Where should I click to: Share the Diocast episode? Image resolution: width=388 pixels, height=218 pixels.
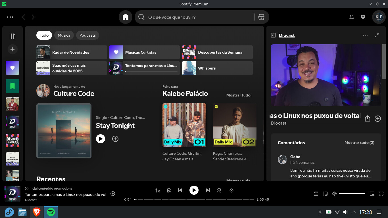tap(367, 119)
